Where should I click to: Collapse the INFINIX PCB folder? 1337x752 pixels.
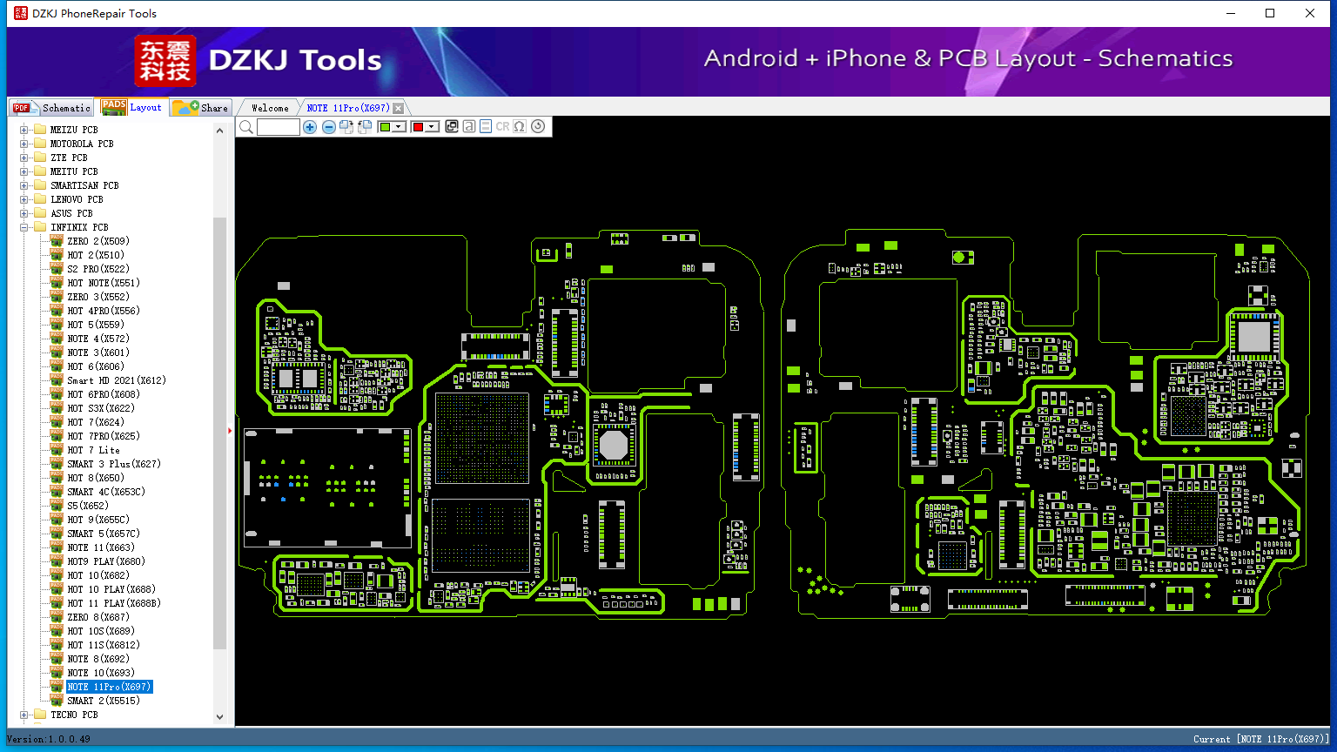[24, 227]
